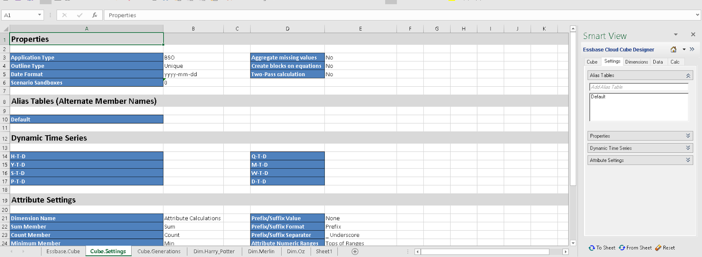Click the insert function fx icon
Image resolution: width=702 pixels, height=257 pixels.
[94, 15]
